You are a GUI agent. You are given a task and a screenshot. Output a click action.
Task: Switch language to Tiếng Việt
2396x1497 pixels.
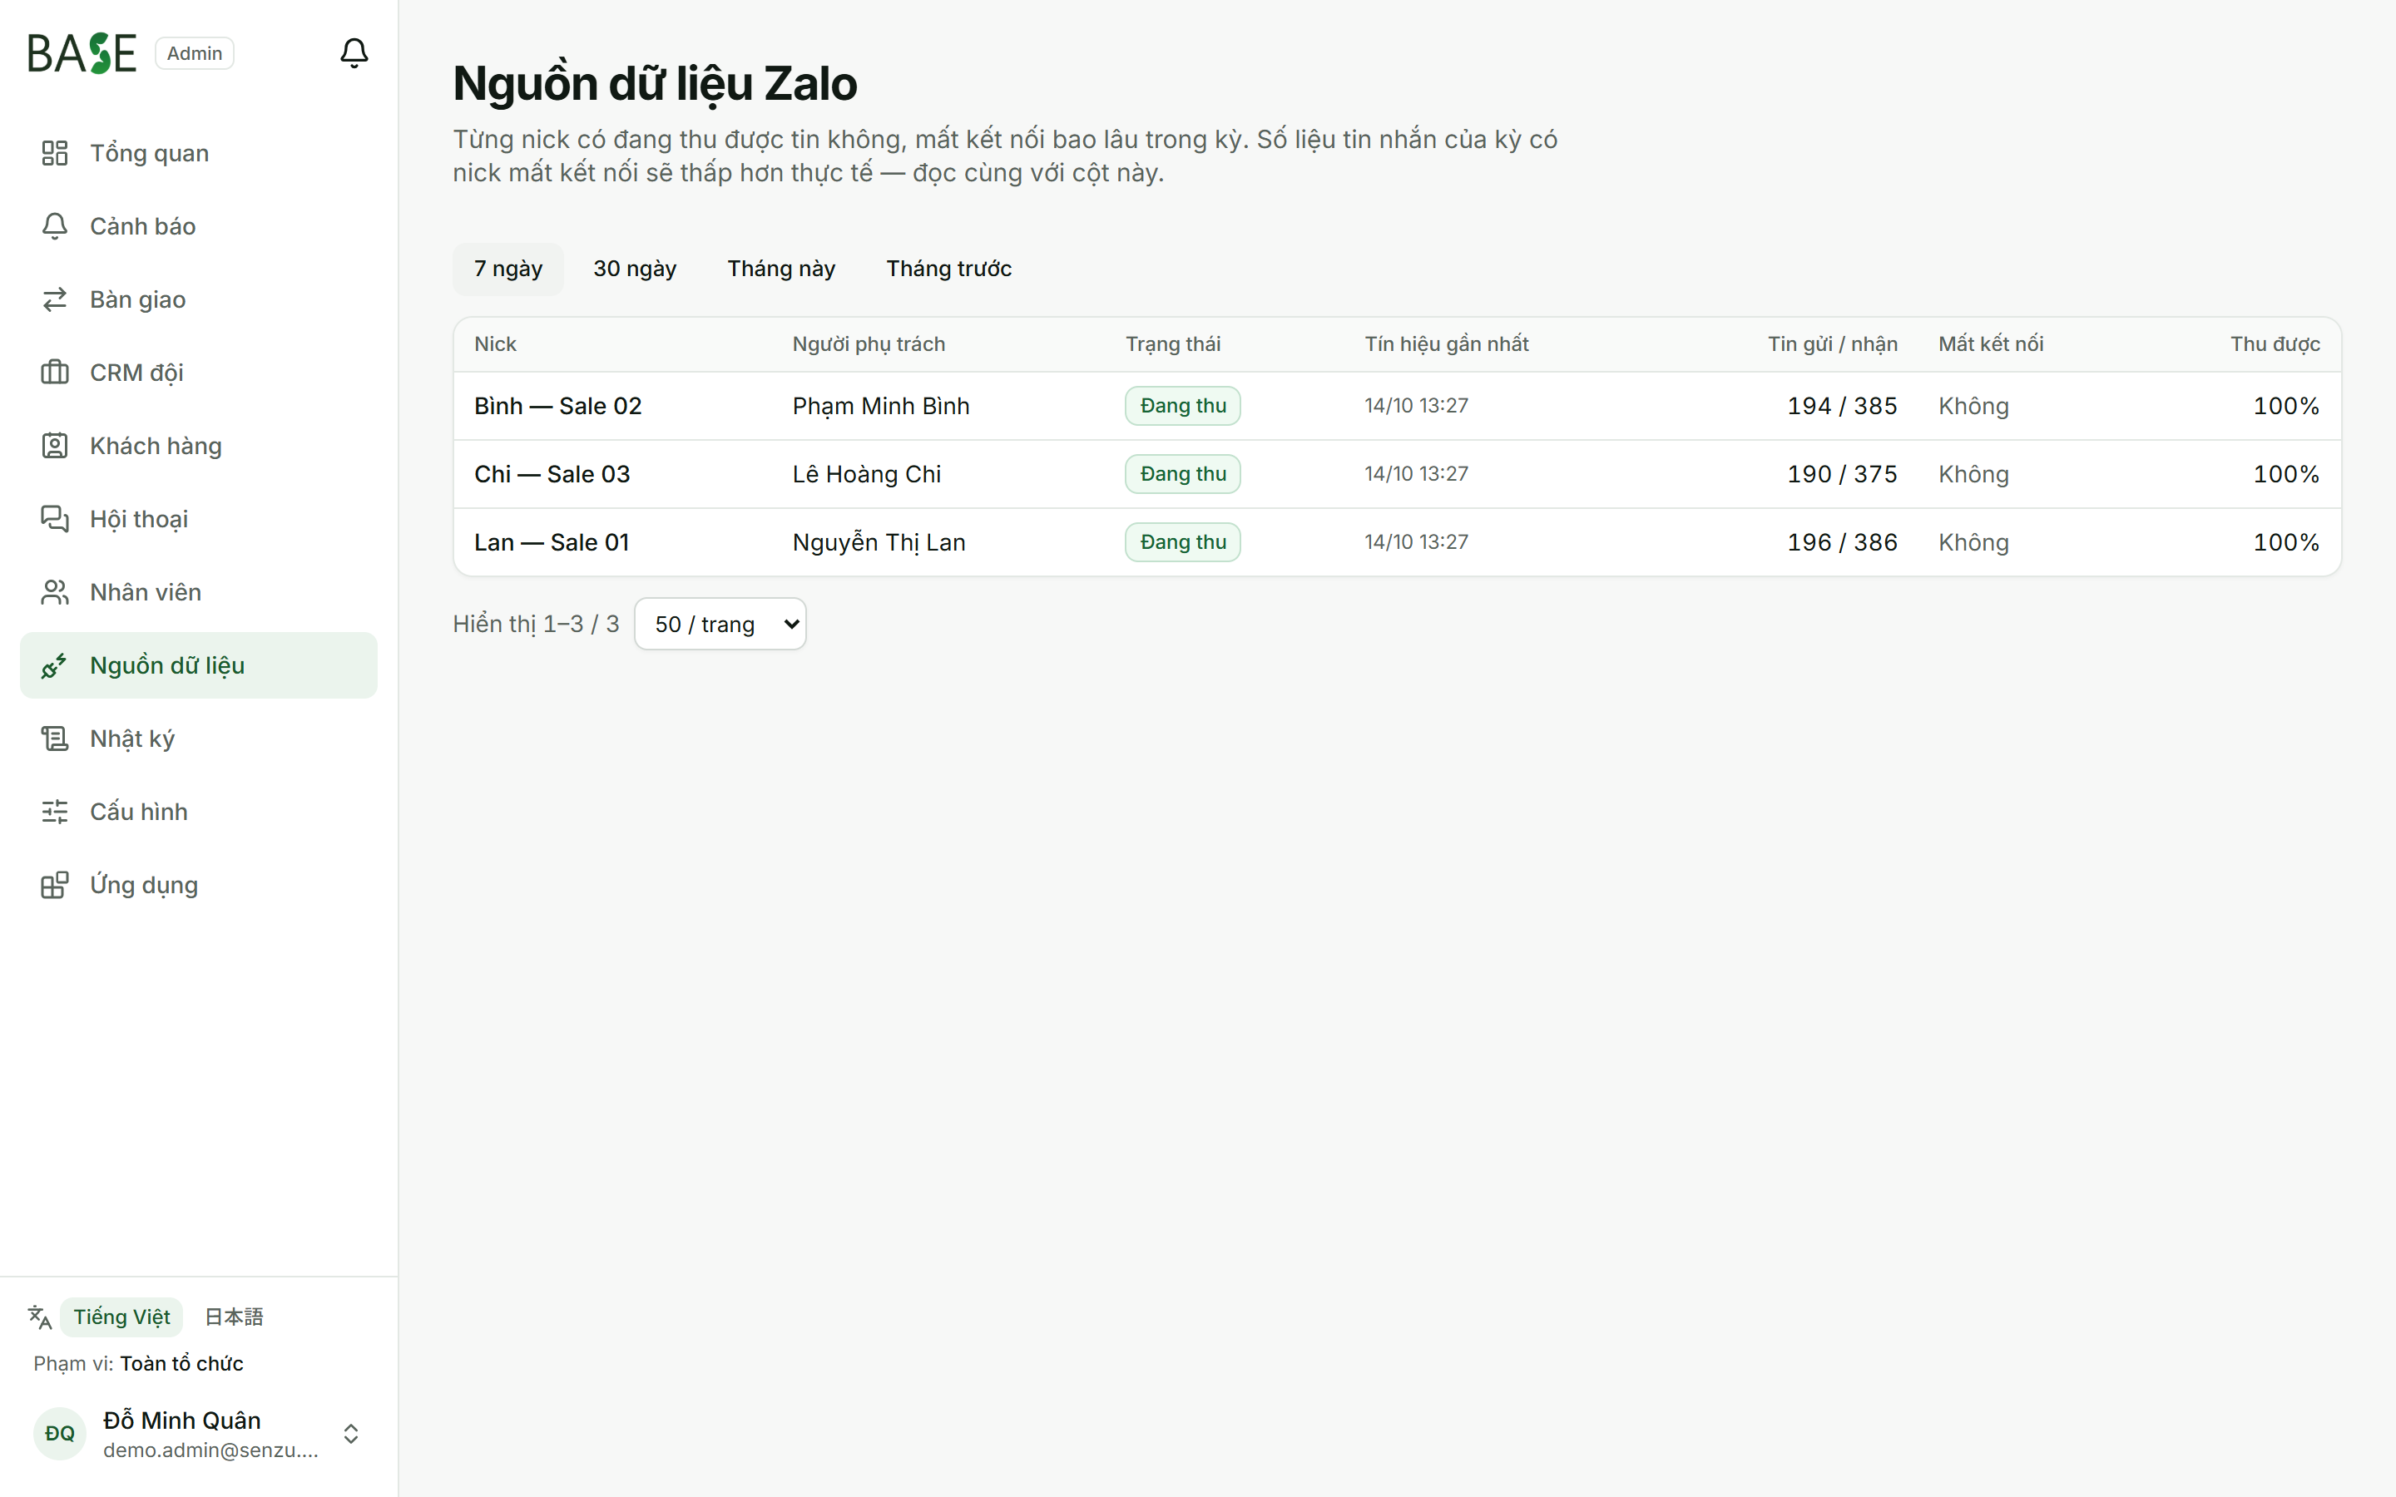click(x=121, y=1317)
